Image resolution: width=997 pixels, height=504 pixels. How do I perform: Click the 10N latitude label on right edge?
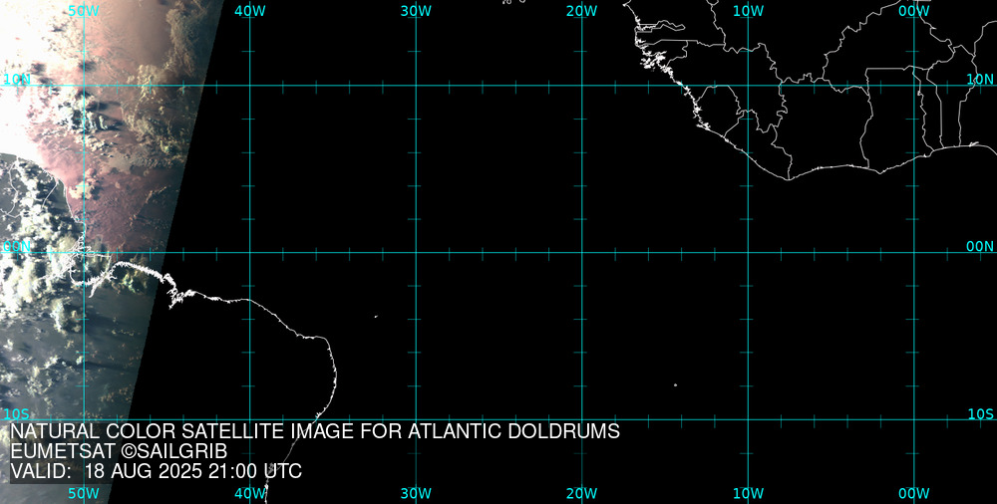click(980, 79)
